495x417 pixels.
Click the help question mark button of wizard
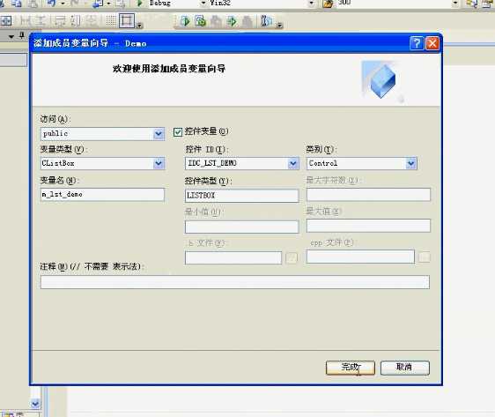point(417,43)
